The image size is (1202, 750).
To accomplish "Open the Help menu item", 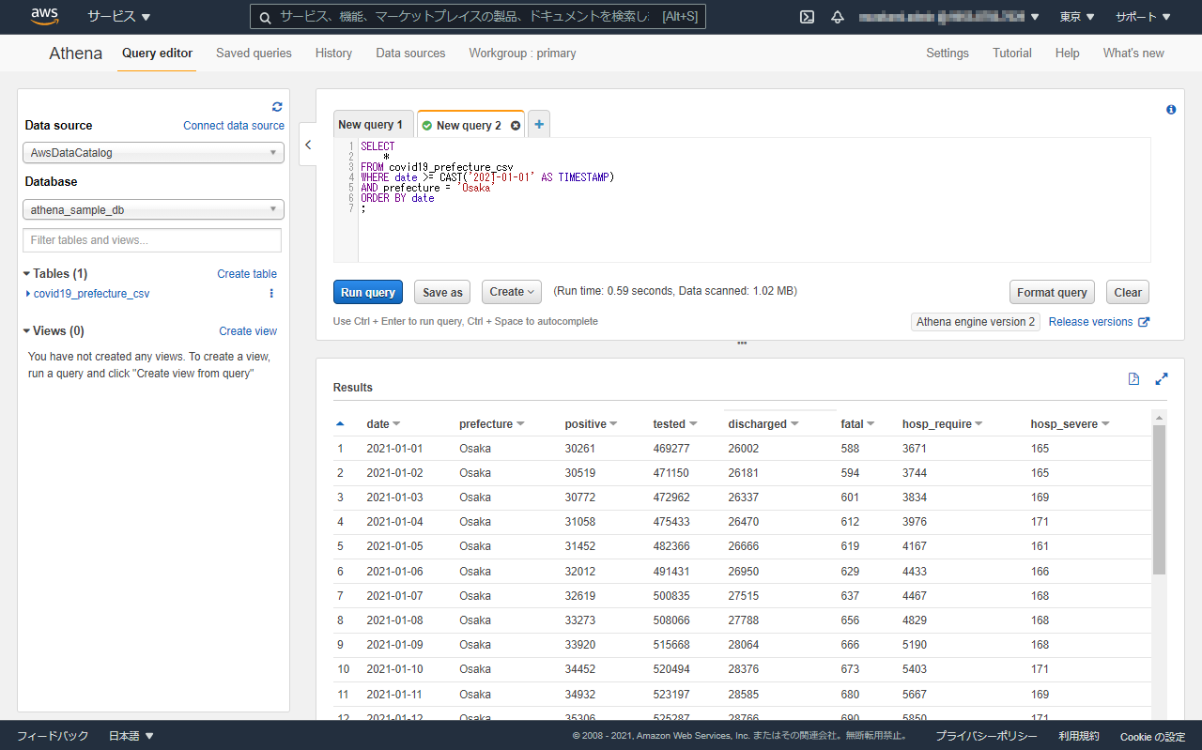I will pyautogui.click(x=1068, y=54).
